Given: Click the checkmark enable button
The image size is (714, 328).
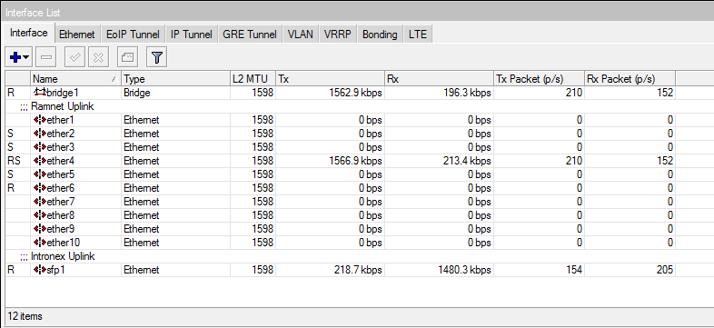Looking at the screenshot, I should (75, 57).
